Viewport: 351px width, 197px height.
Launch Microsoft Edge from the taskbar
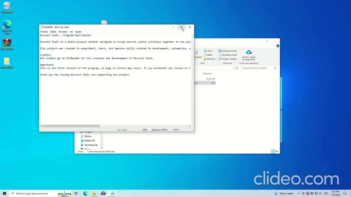85,193
